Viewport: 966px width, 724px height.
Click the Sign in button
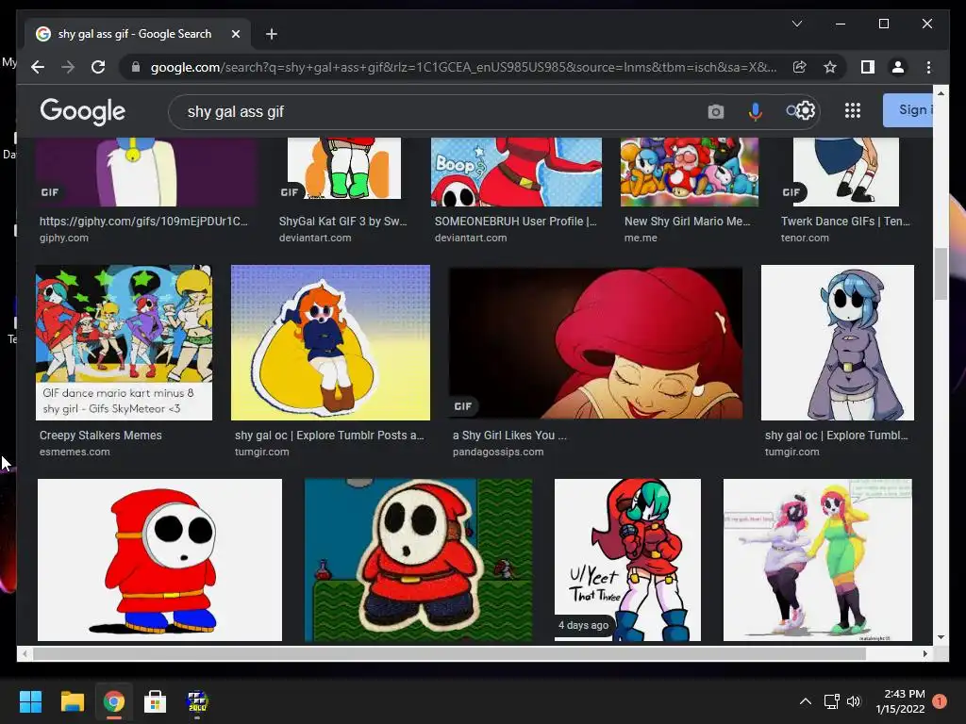click(908, 110)
